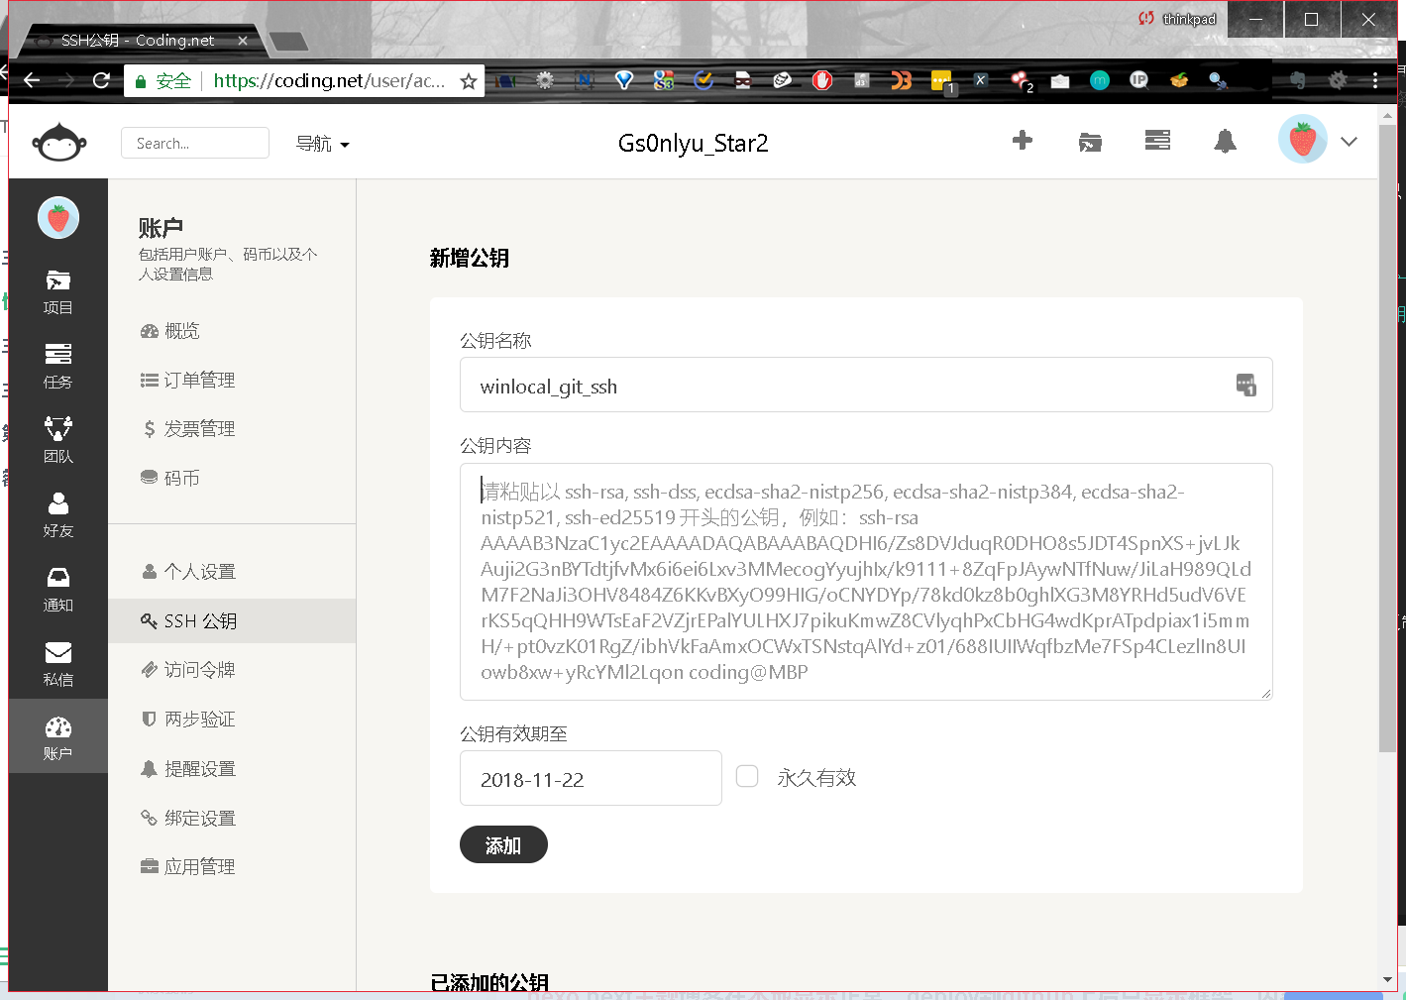Expand the 导航 dropdown
Image resolution: width=1406 pixels, height=1000 pixels.
322,144
